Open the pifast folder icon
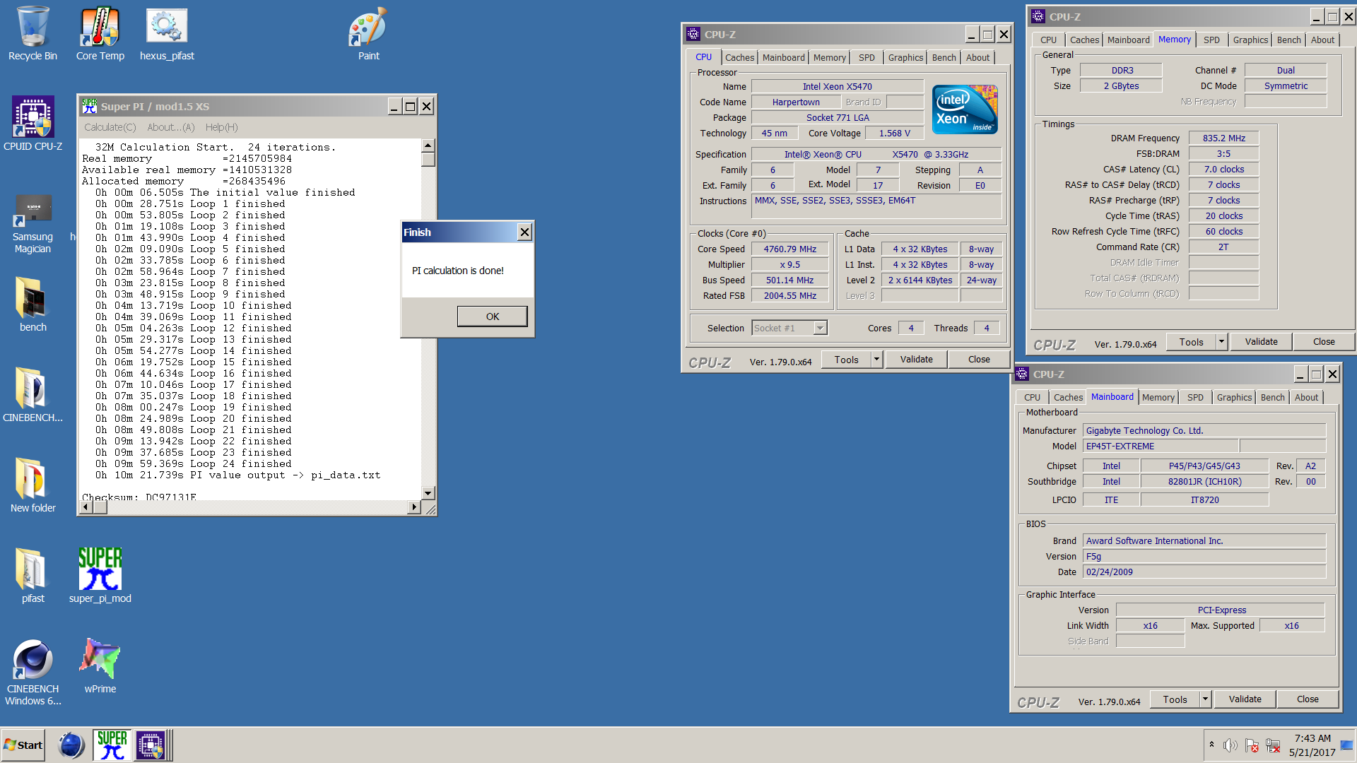 coord(33,576)
